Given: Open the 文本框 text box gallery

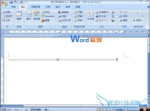Looking at the screenshot, I should (x=90, y=17).
